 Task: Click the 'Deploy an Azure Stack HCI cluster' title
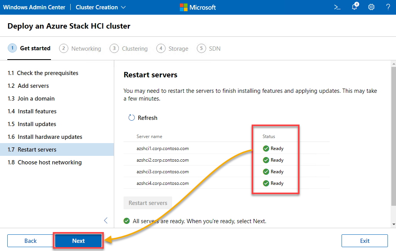[69, 26]
